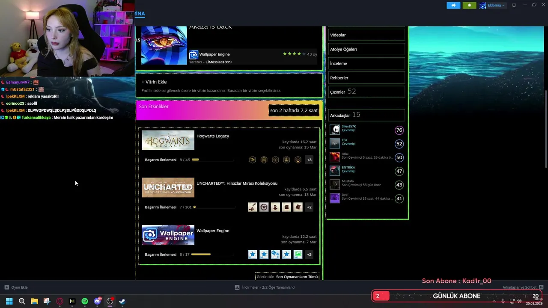Screen dimensions: 548x308
Task: Expand the Eldorina account dropdown
Action: (x=492, y=5)
